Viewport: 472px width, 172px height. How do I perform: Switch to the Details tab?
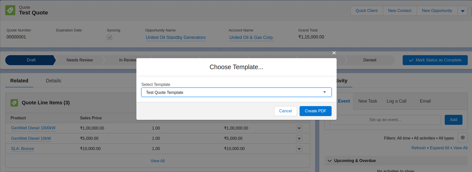tap(54, 81)
